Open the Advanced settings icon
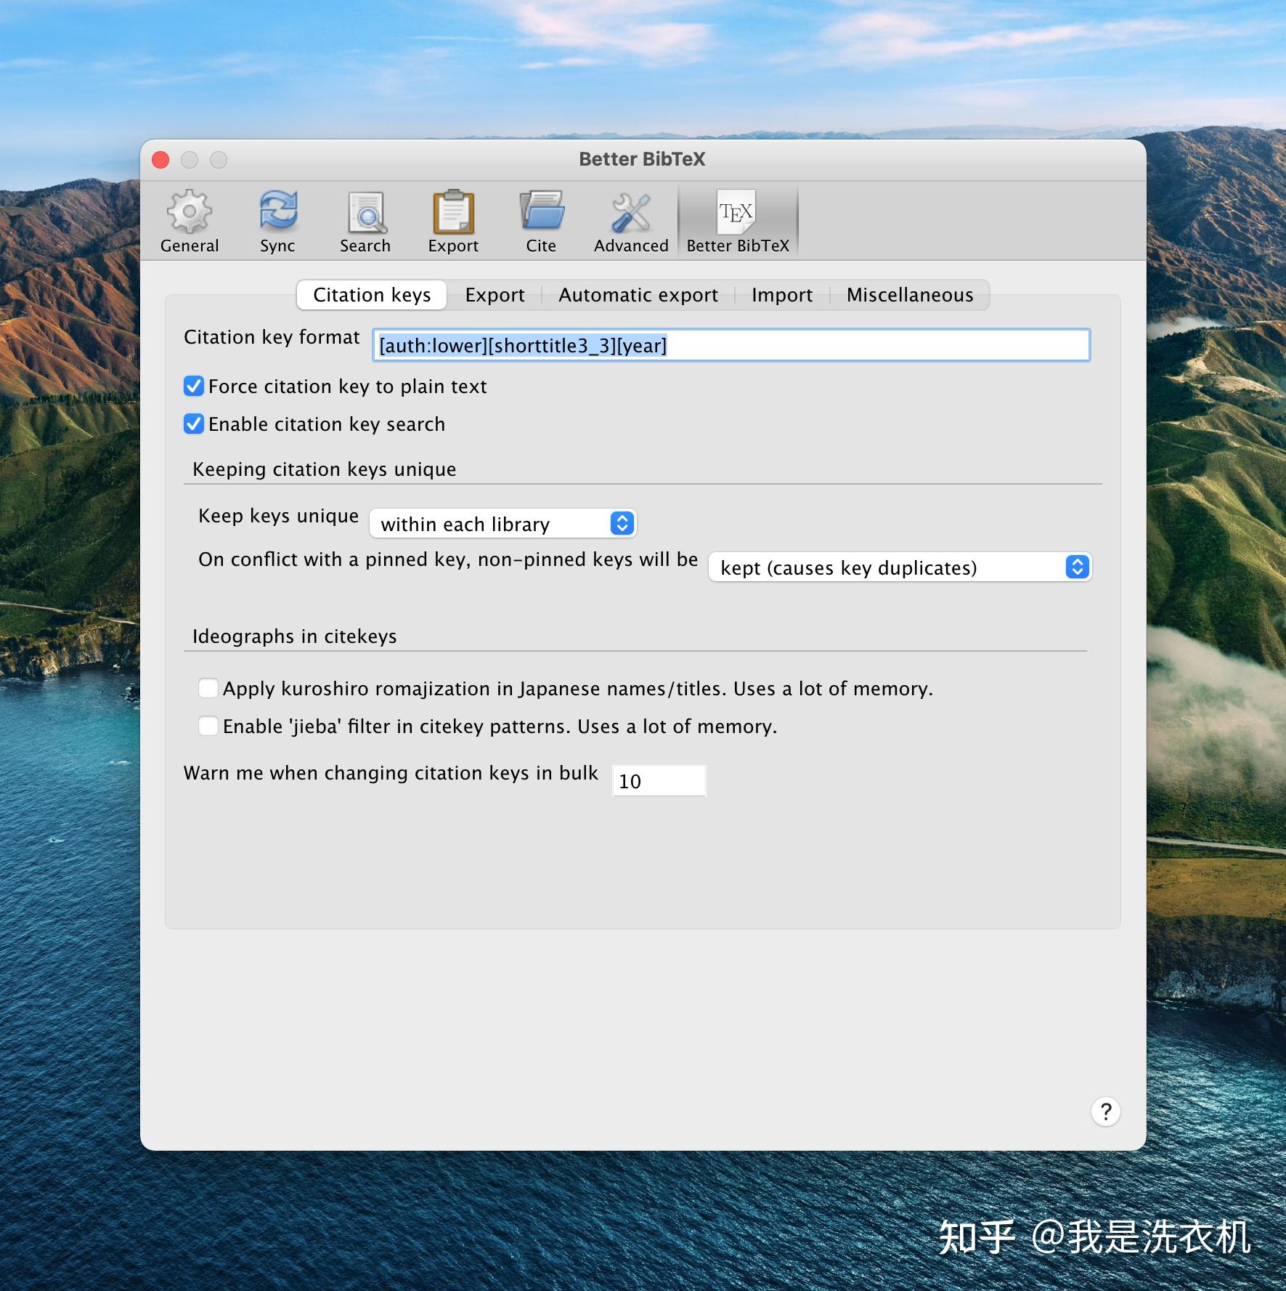The width and height of the screenshot is (1286, 1291). [x=630, y=218]
